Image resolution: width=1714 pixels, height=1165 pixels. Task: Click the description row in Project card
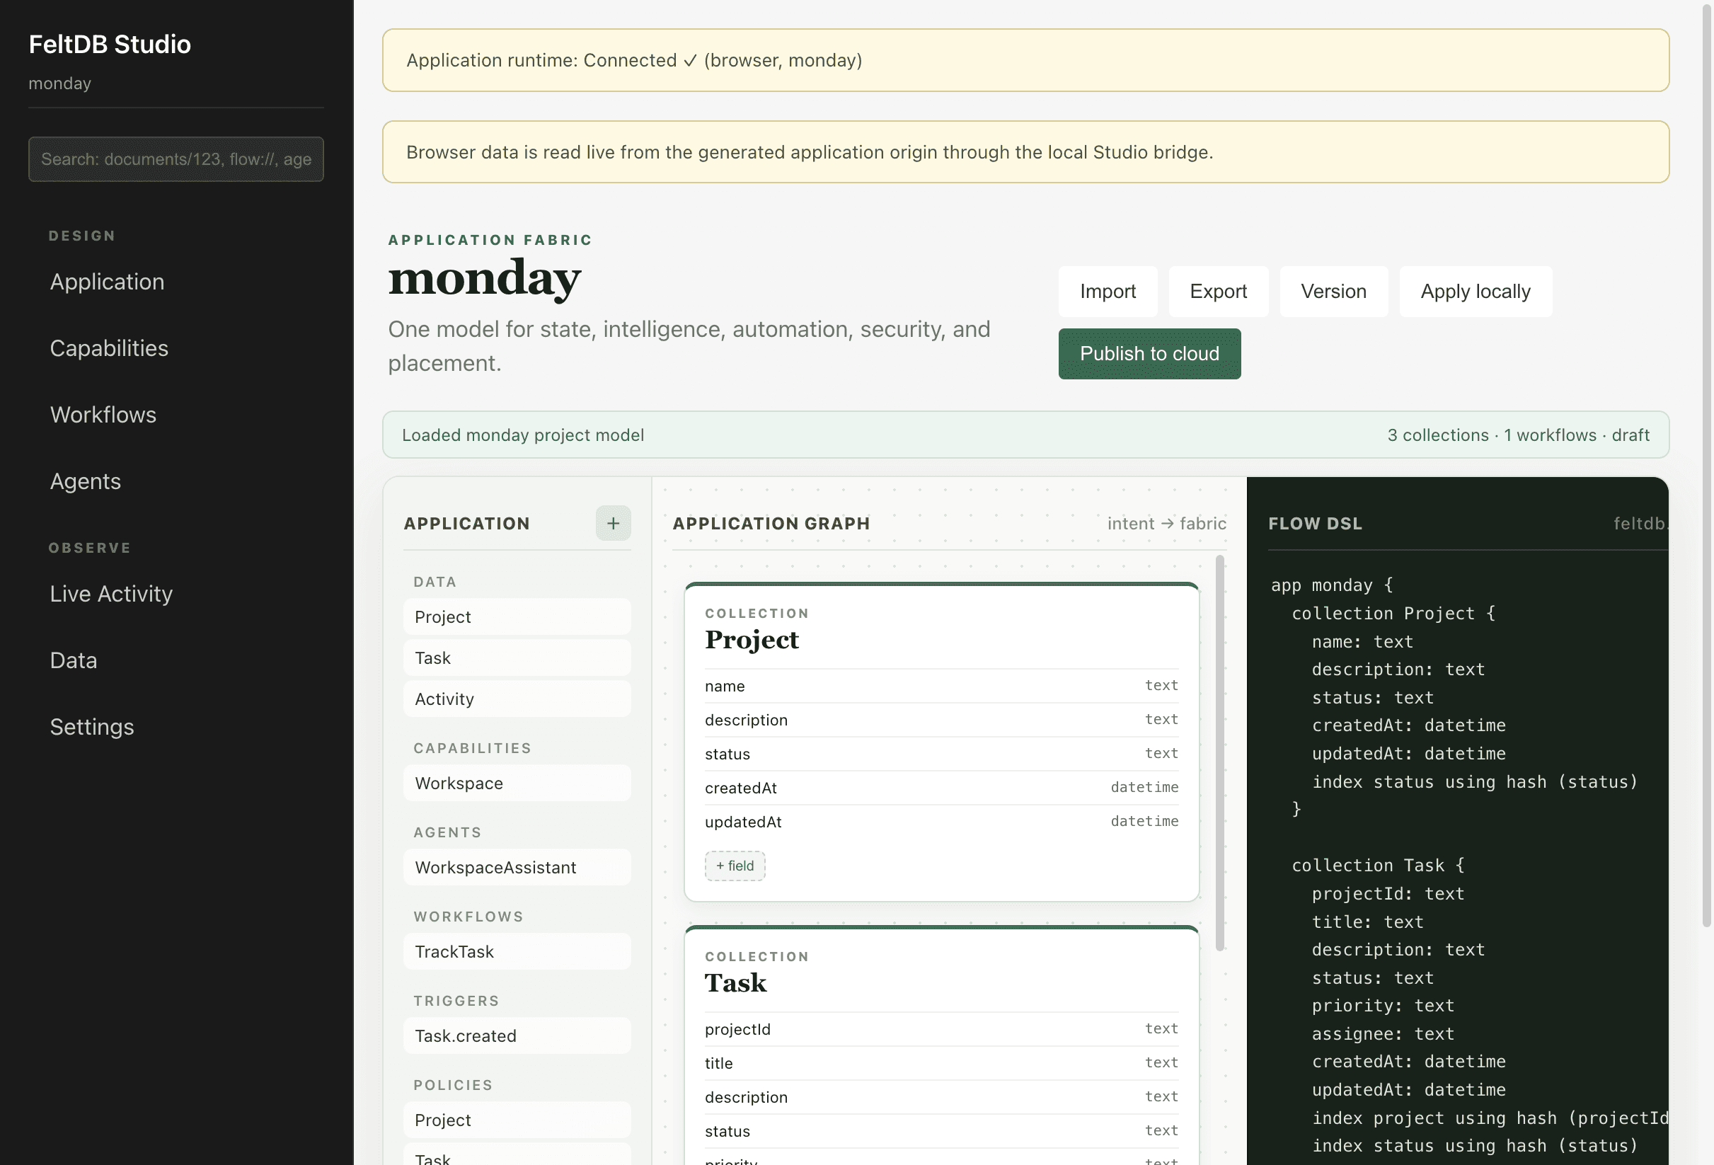(941, 719)
